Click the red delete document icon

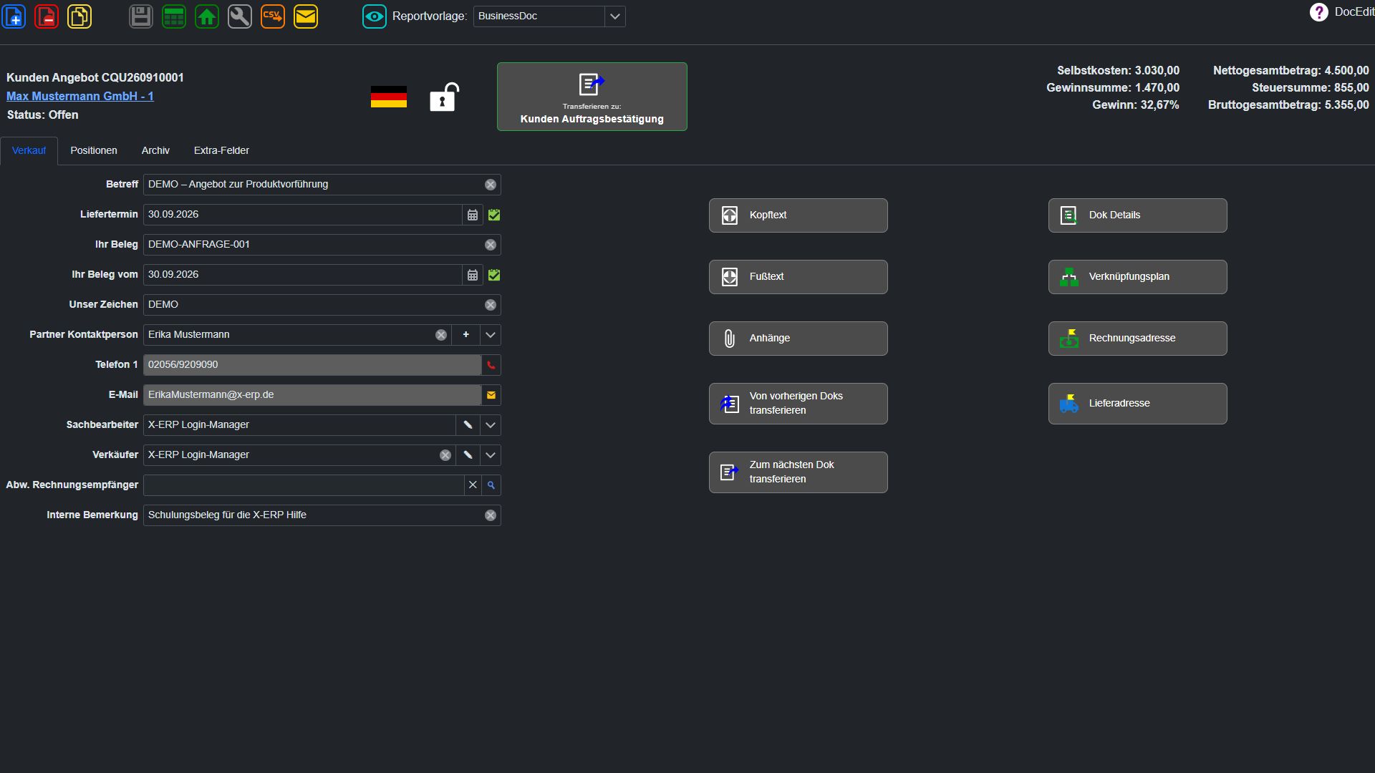[x=47, y=16]
